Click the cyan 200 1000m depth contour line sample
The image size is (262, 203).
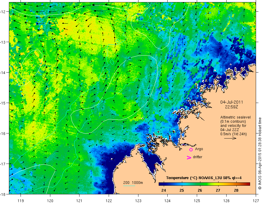tap(129, 186)
